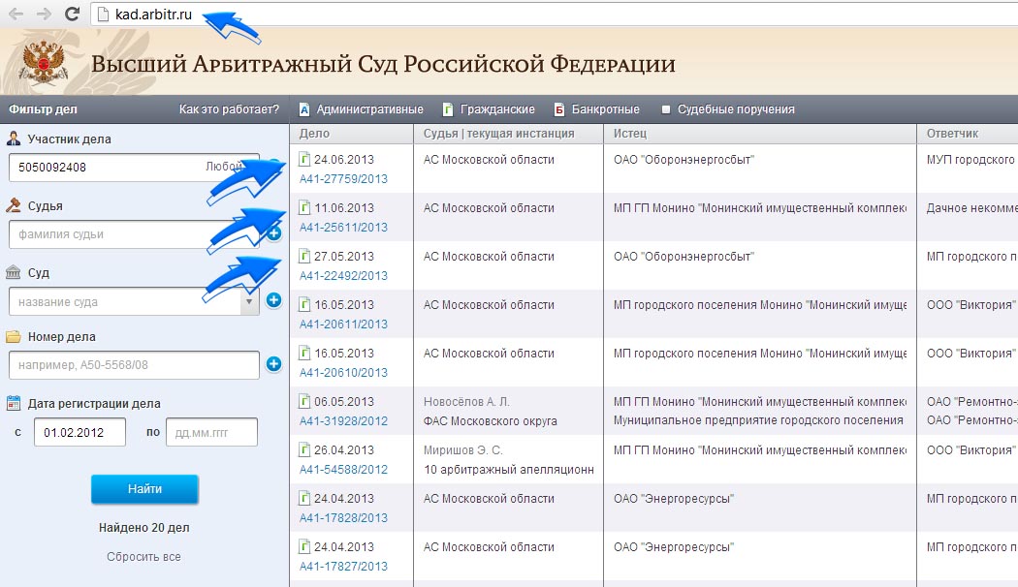Click the Russian coat of arms logo

click(43, 63)
